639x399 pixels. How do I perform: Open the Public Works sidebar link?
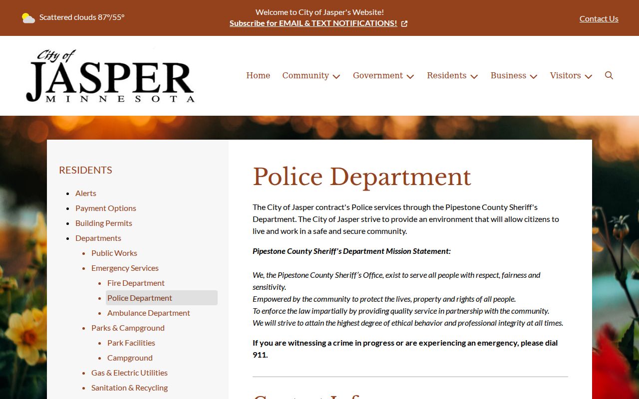click(114, 253)
